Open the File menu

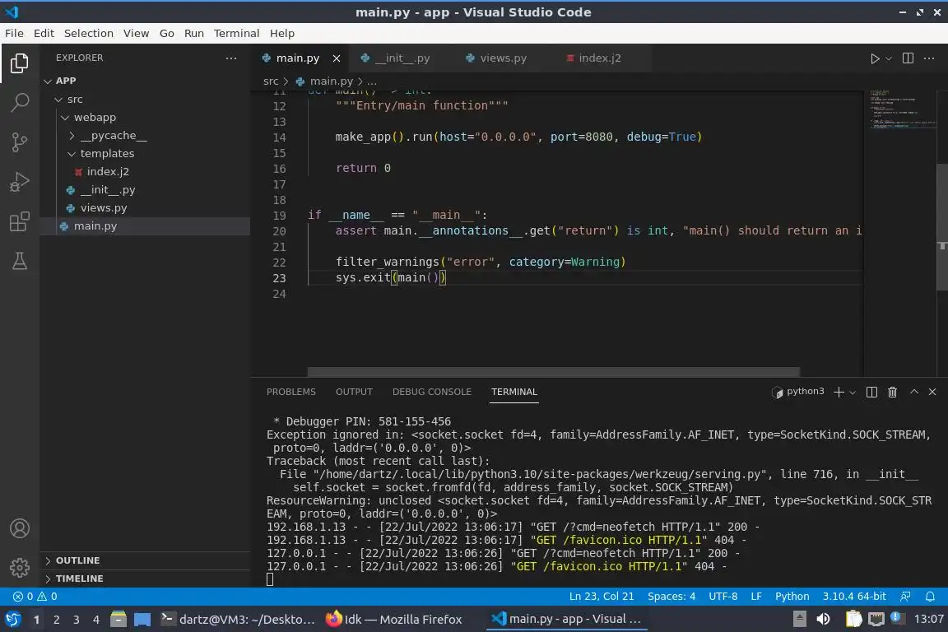pos(14,33)
